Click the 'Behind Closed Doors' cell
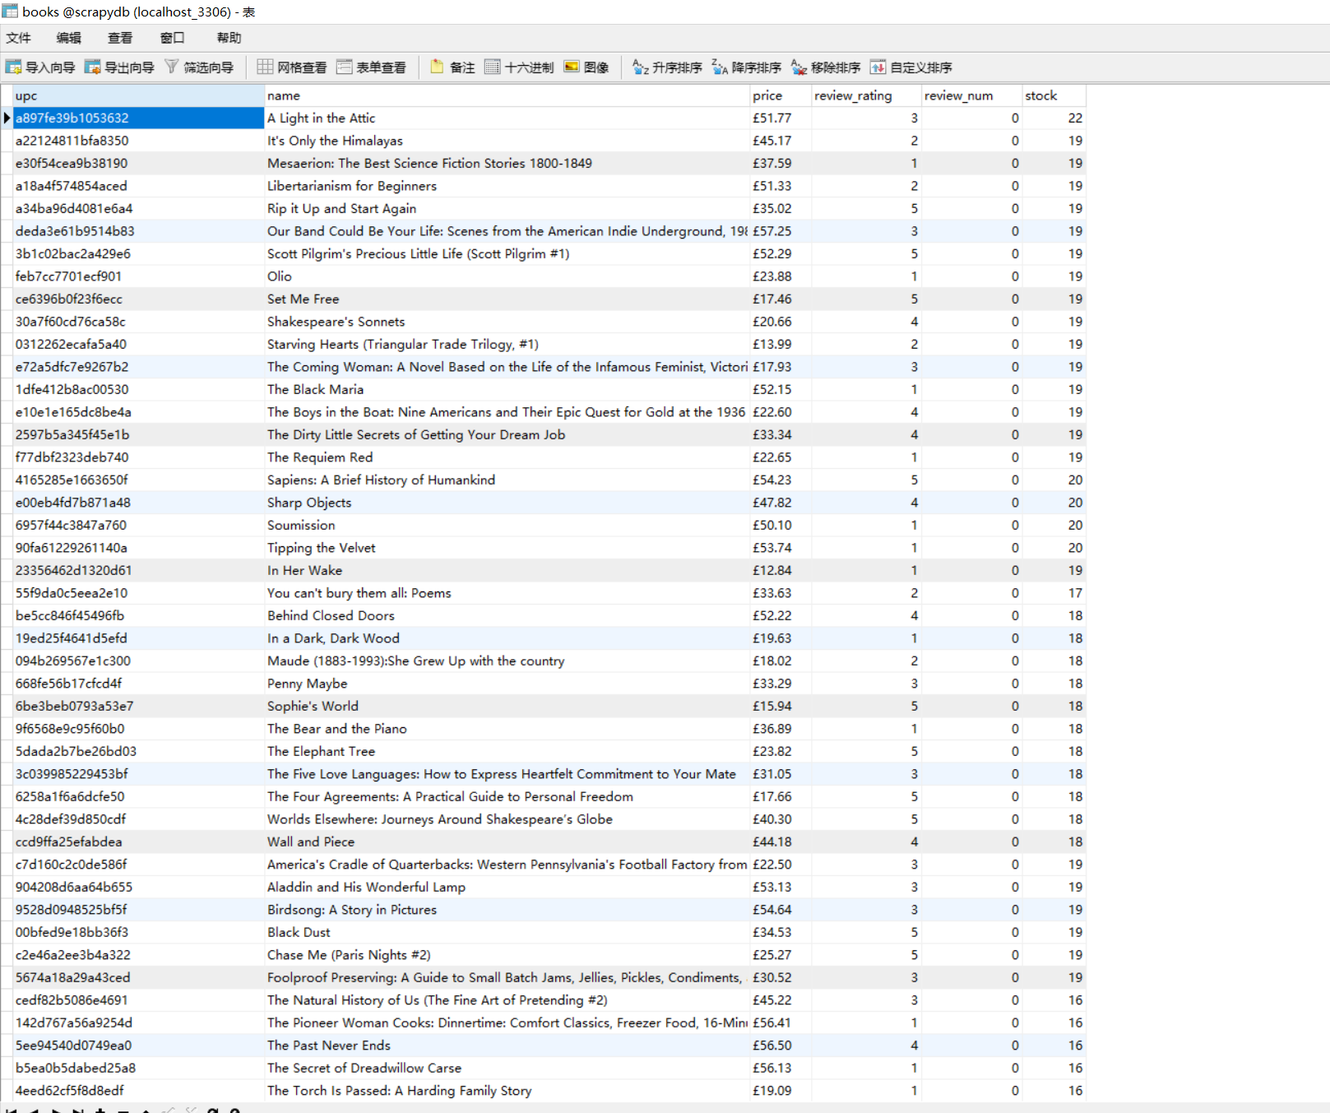1330x1113 pixels. 507,616
